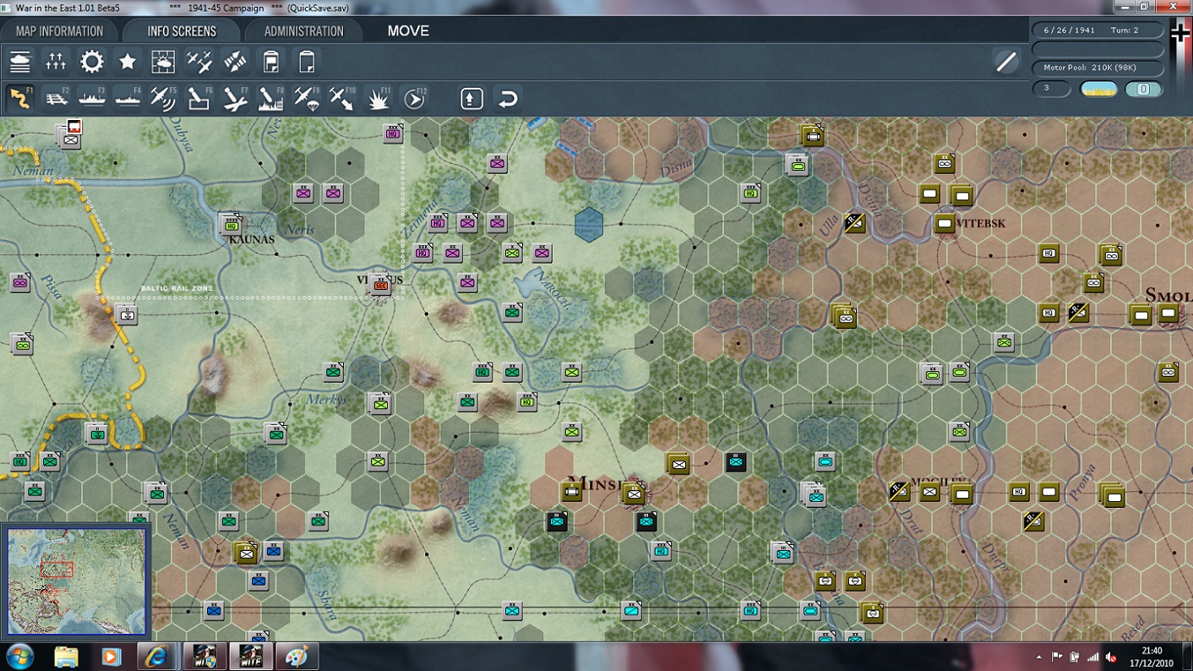Select the HQ unit at Kaunas

(x=232, y=224)
